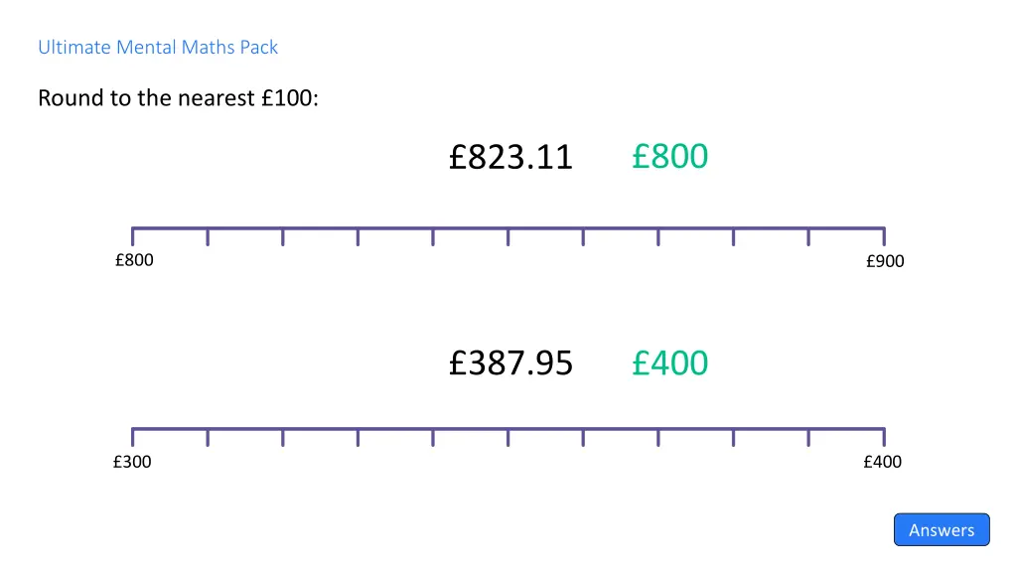Screen dimensions: 1017x572
Task: Click the middle tick on the £800–£900 line
Action: pyautogui.click(x=508, y=236)
